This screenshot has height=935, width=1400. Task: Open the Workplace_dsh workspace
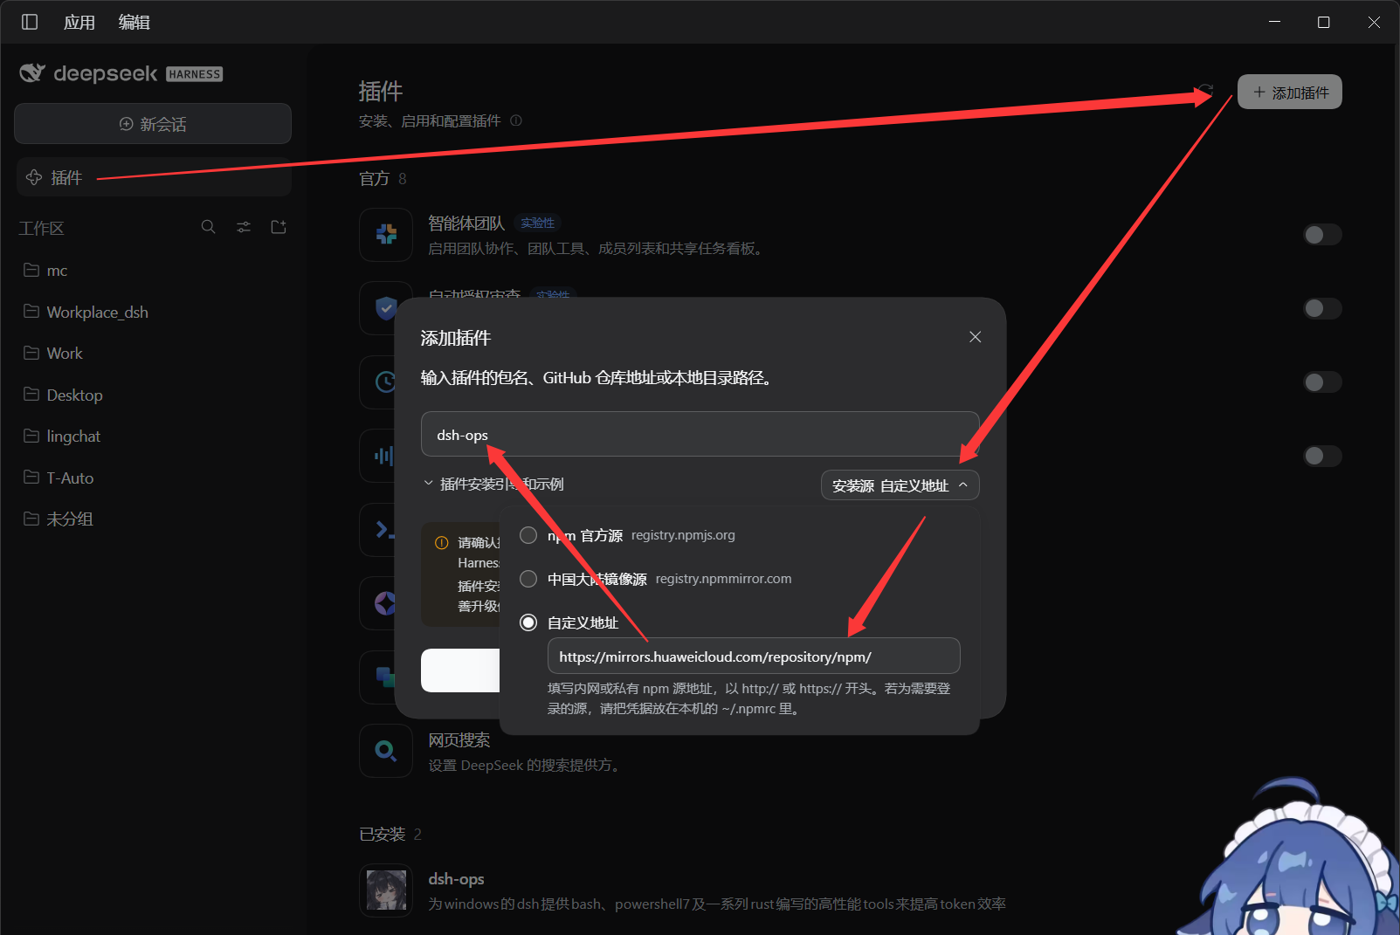[153, 312]
